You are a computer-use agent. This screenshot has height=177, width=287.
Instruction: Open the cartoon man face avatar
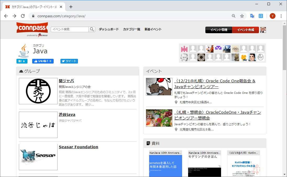[x=252, y=58]
